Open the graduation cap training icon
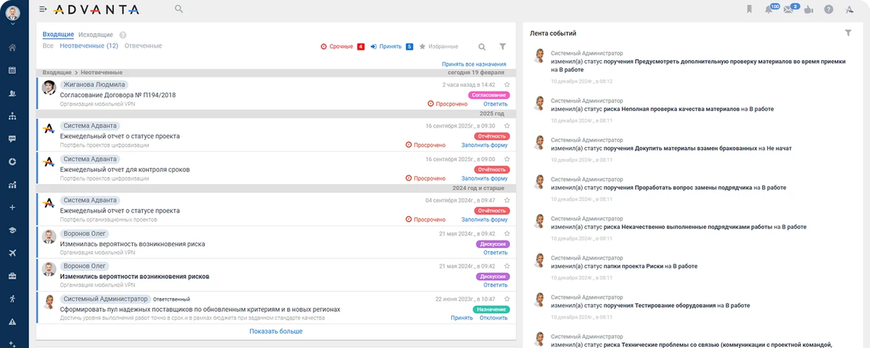Screen dimensions: 870x348 [12, 230]
